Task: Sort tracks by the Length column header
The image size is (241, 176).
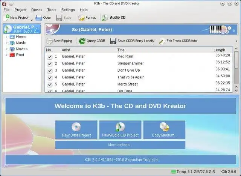Action: pyautogui.click(x=219, y=50)
